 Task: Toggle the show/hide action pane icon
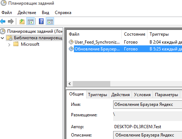click(50, 21)
